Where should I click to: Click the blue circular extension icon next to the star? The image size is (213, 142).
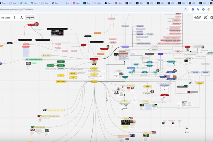(x=193, y=9)
